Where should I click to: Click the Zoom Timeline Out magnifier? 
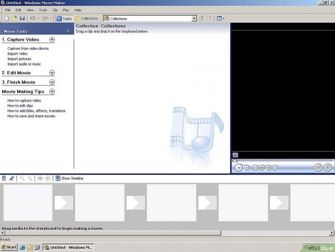[30, 178]
